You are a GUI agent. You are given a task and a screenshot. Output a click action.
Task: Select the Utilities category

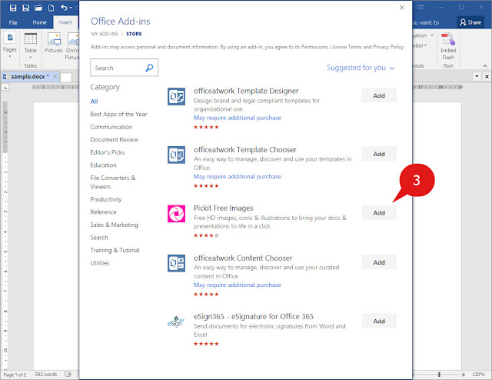click(100, 263)
